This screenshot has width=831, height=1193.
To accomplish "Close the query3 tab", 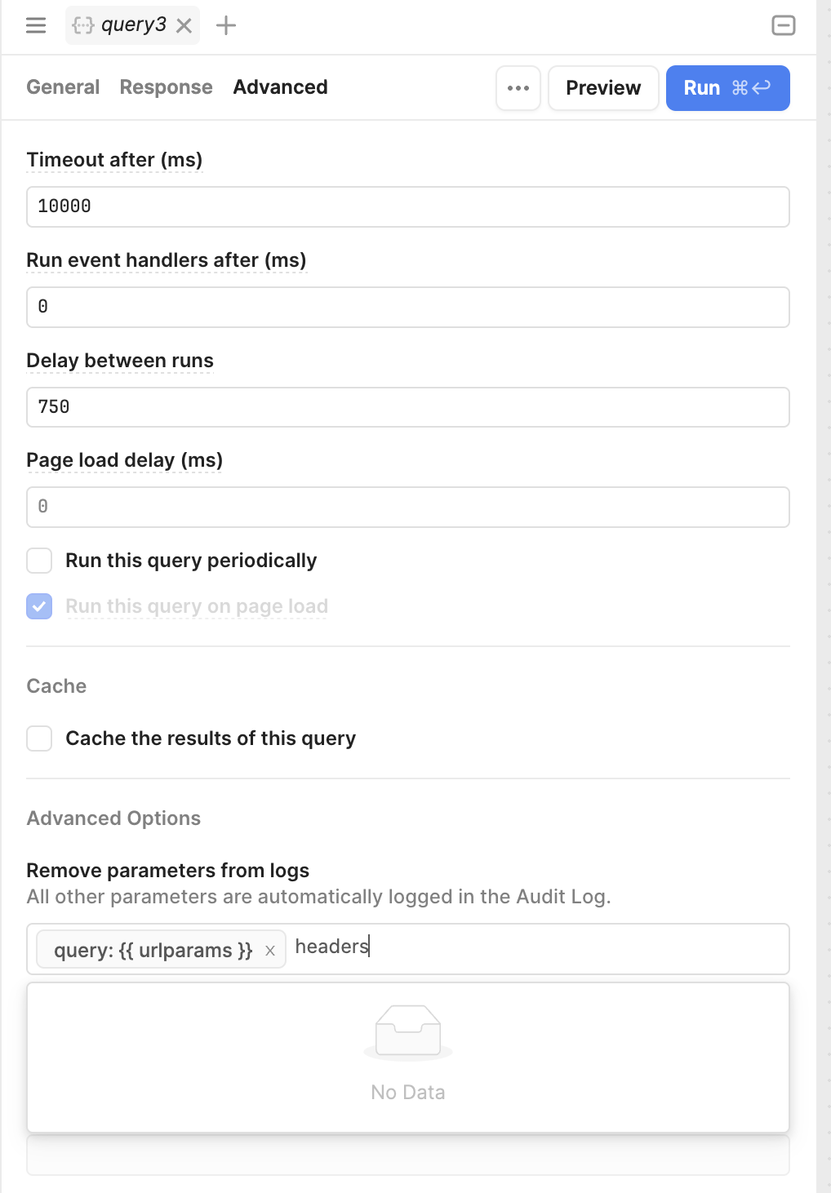I will point(184,26).
